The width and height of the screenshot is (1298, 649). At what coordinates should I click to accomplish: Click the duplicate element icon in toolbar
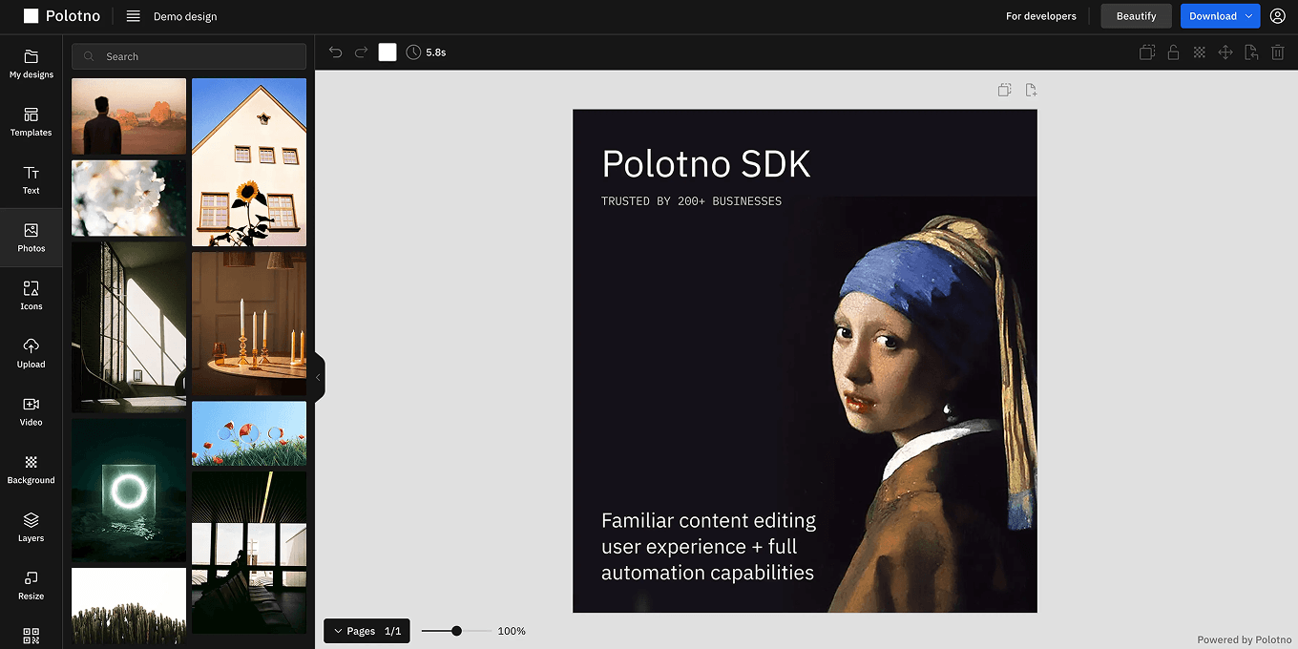tap(1147, 52)
